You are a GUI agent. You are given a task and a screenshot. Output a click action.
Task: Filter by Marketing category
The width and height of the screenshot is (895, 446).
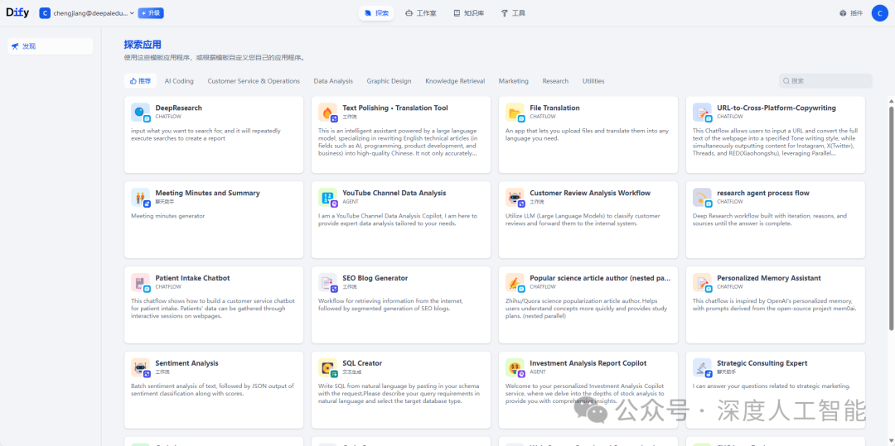514,81
